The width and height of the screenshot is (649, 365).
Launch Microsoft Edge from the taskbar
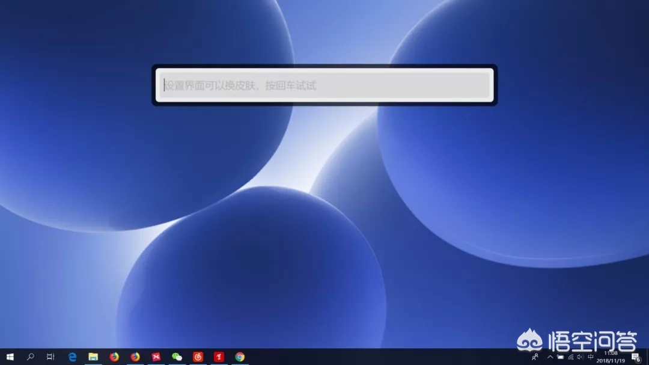coord(73,357)
